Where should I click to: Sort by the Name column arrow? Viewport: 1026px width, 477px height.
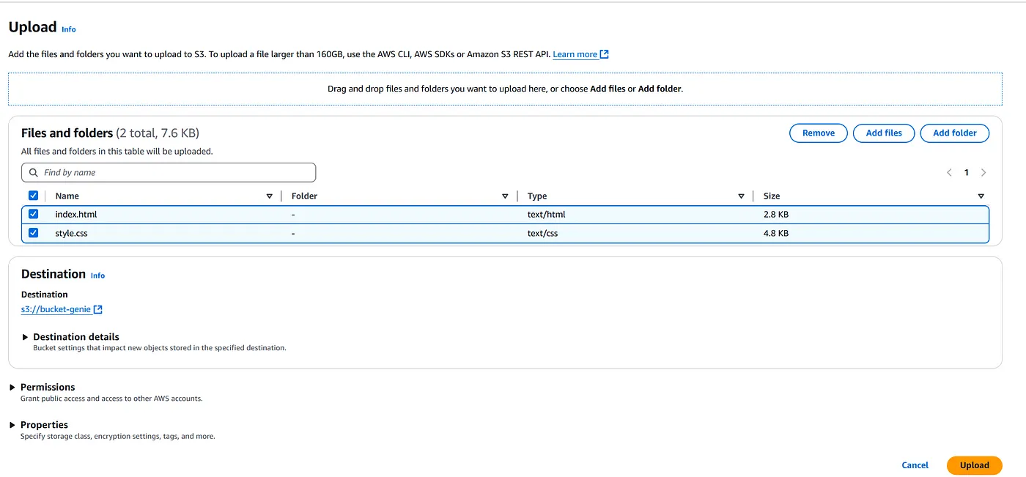coord(270,196)
